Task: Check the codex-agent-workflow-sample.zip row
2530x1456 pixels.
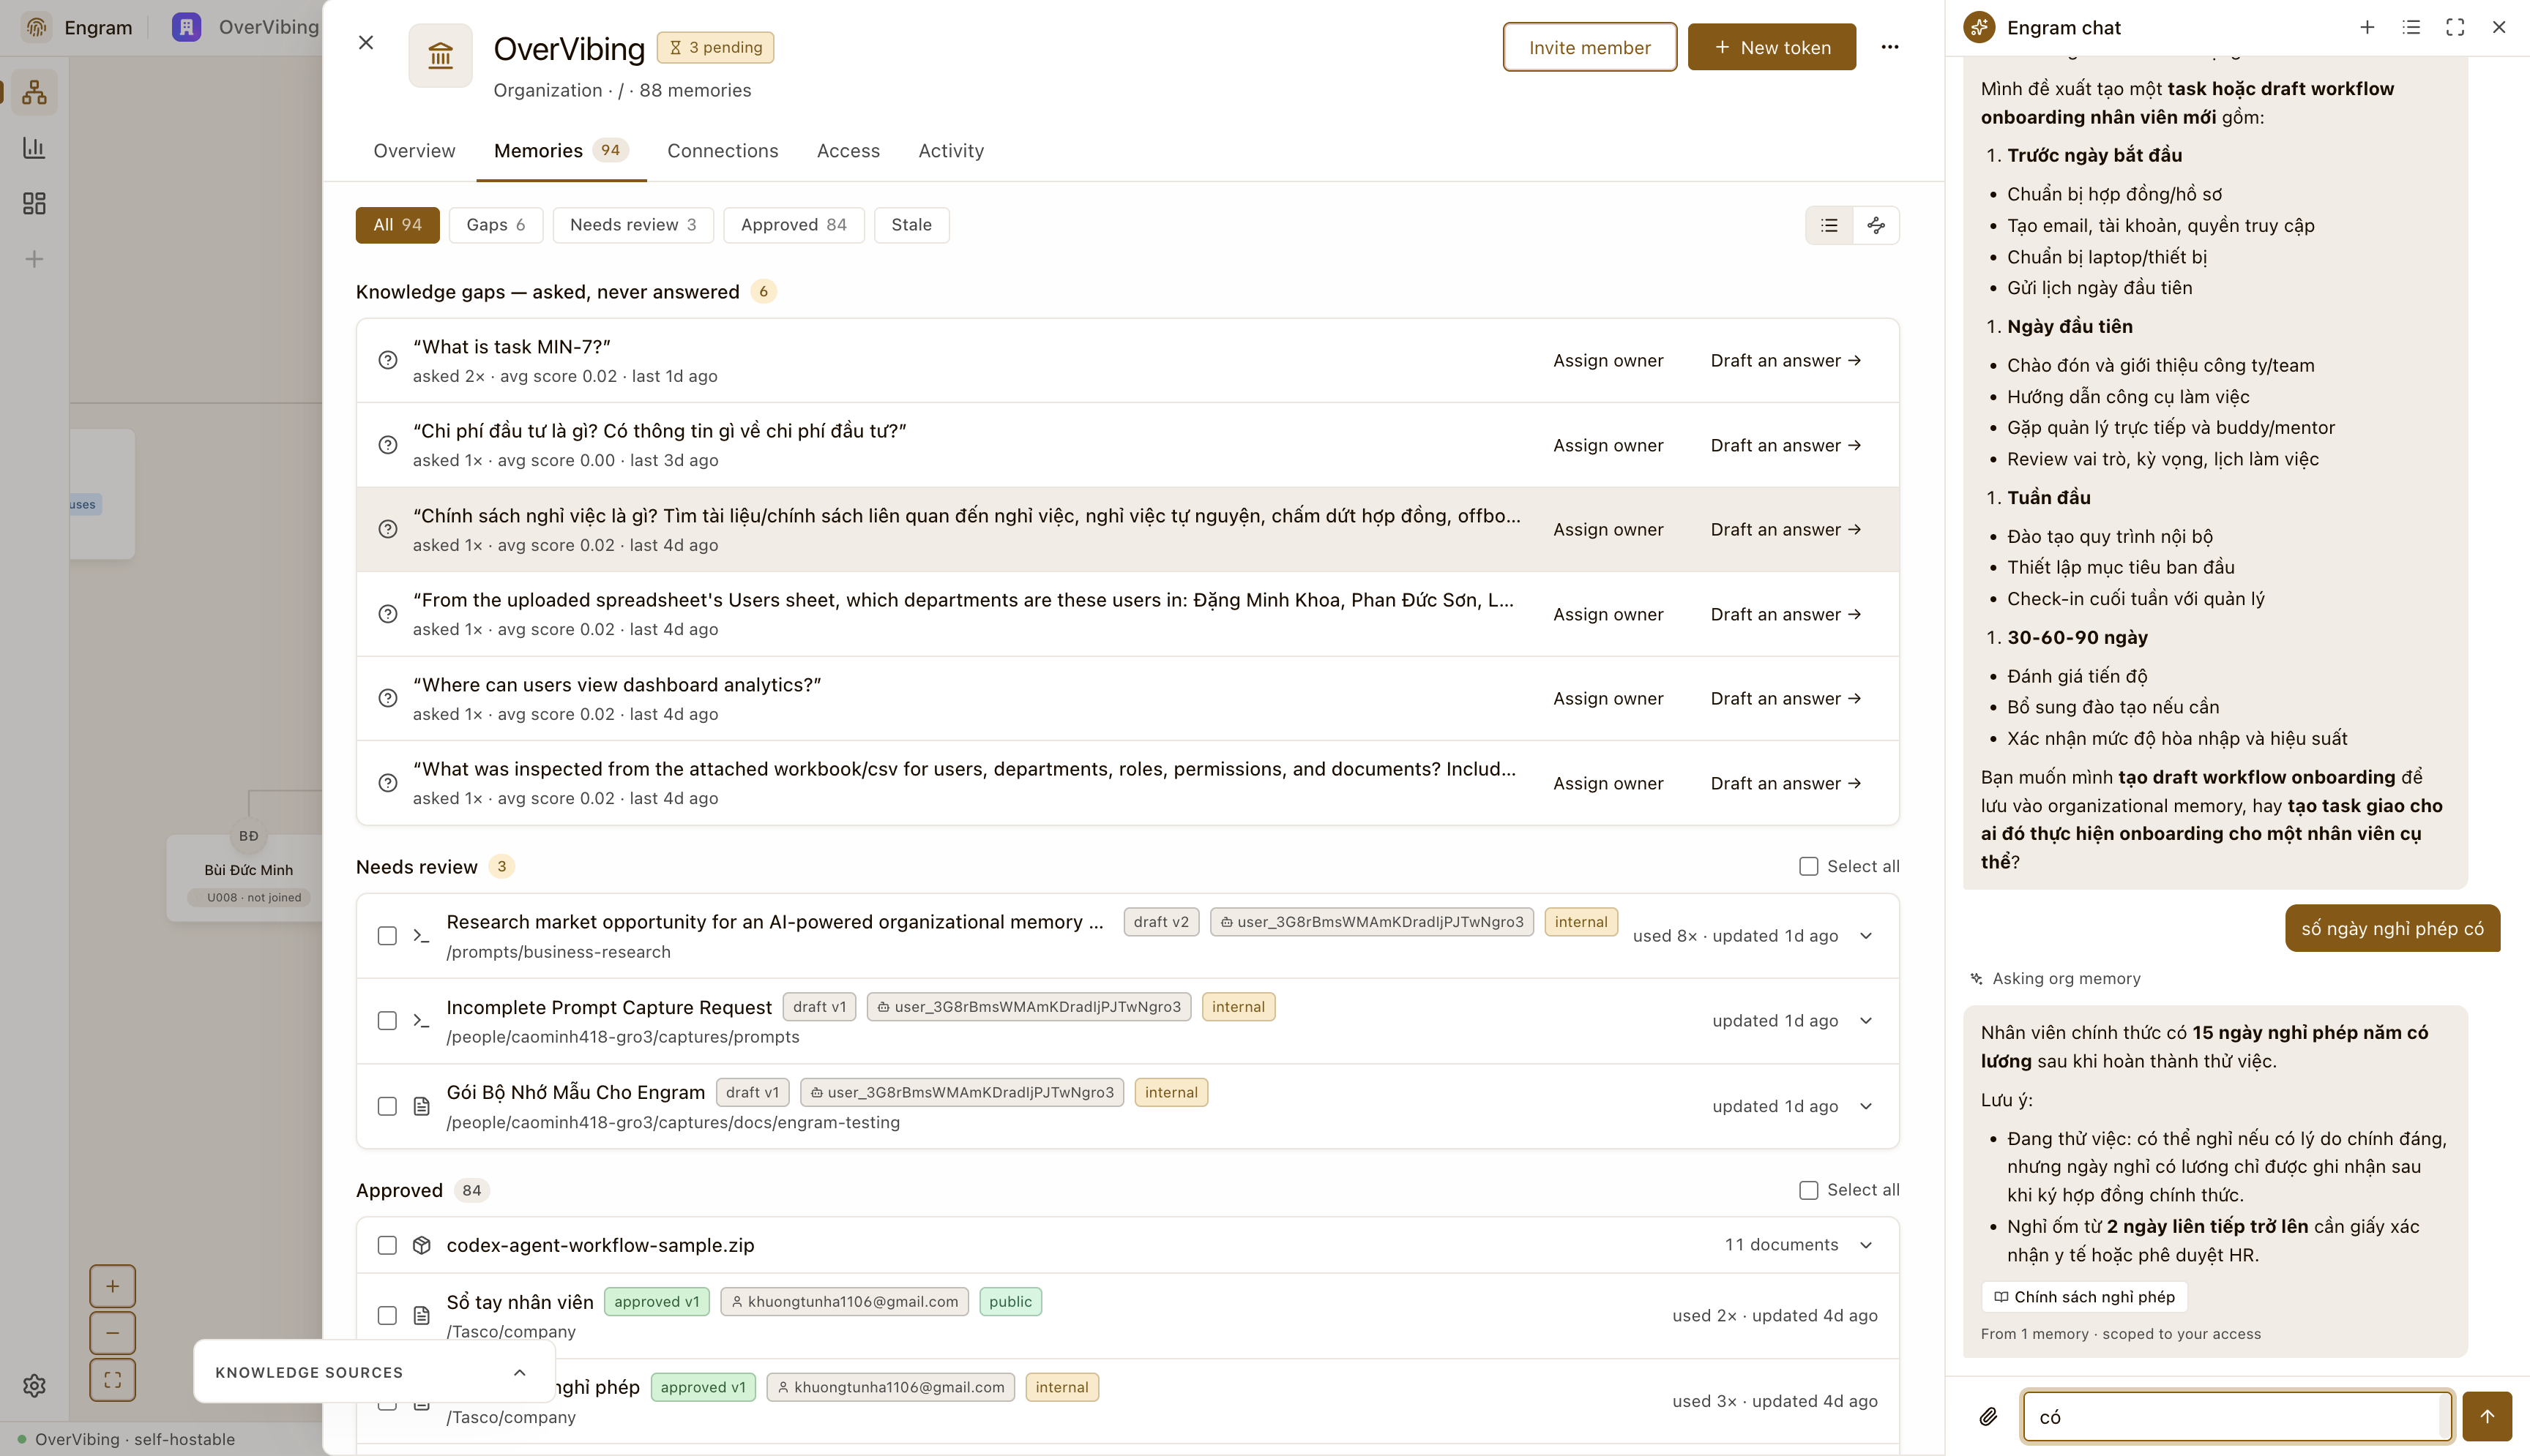Action: 387,1245
